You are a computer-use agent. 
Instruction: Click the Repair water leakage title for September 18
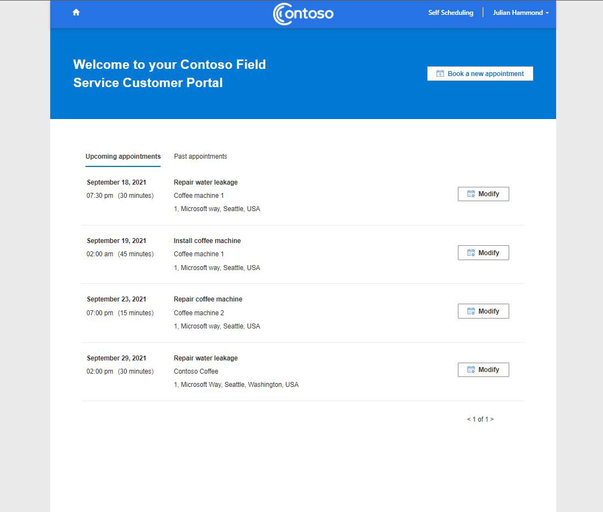click(206, 182)
